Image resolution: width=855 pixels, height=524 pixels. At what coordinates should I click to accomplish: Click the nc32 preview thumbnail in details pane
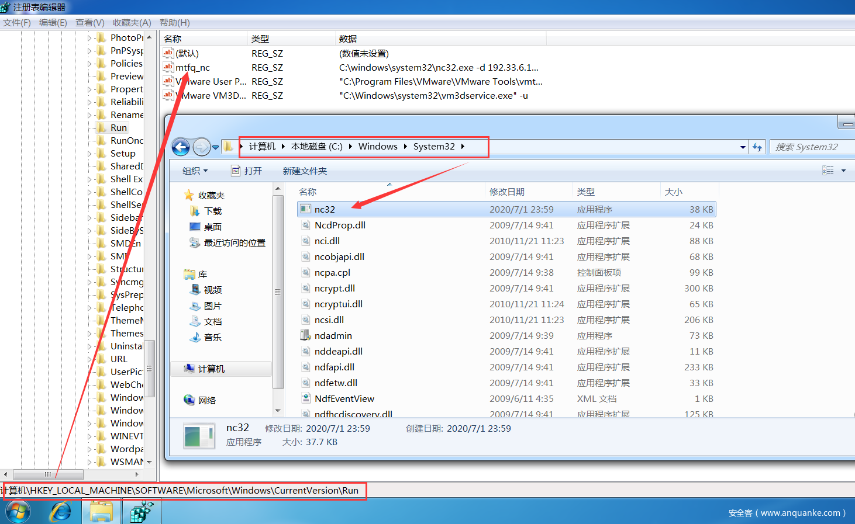[199, 436]
